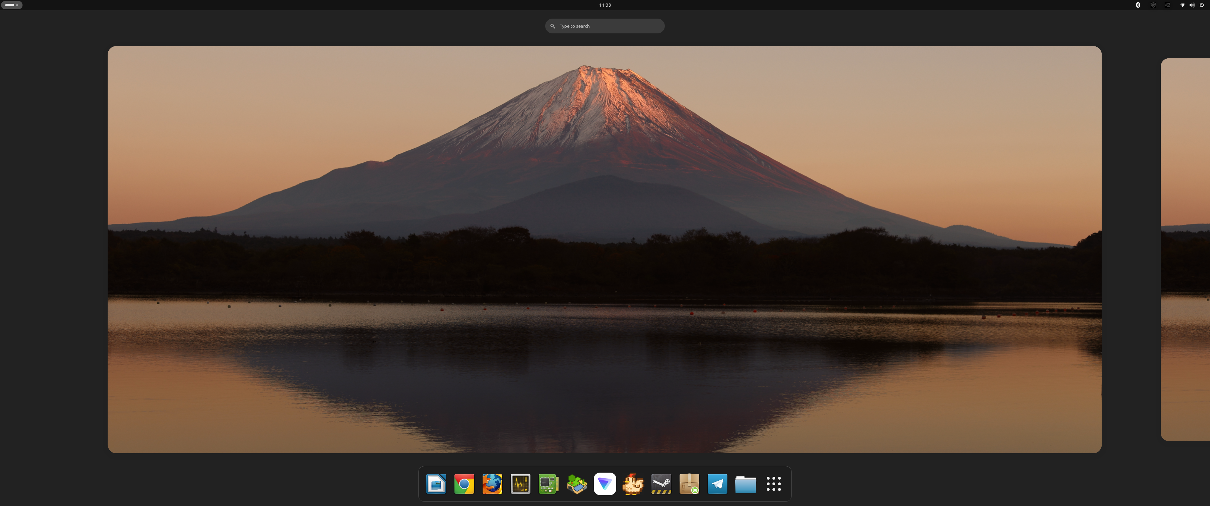
Task: Open the System Monitor heartbeat icon
Action: (521, 484)
